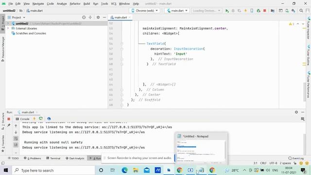Open the Build menu
Image resolution: width=311 pixels, height=175 pixels.
pyautogui.click(x=86, y=3)
